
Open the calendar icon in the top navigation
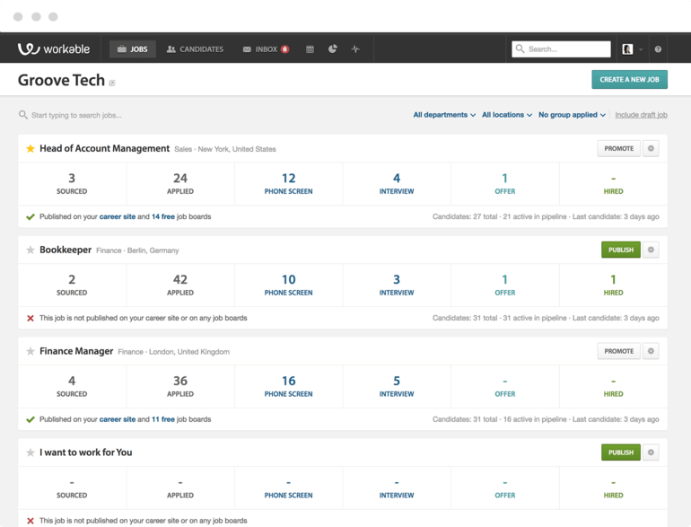point(310,49)
